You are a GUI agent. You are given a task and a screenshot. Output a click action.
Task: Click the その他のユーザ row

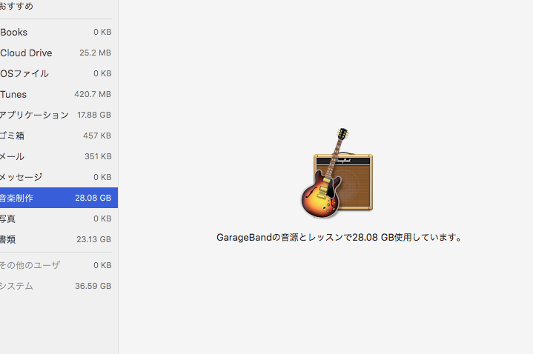59,265
